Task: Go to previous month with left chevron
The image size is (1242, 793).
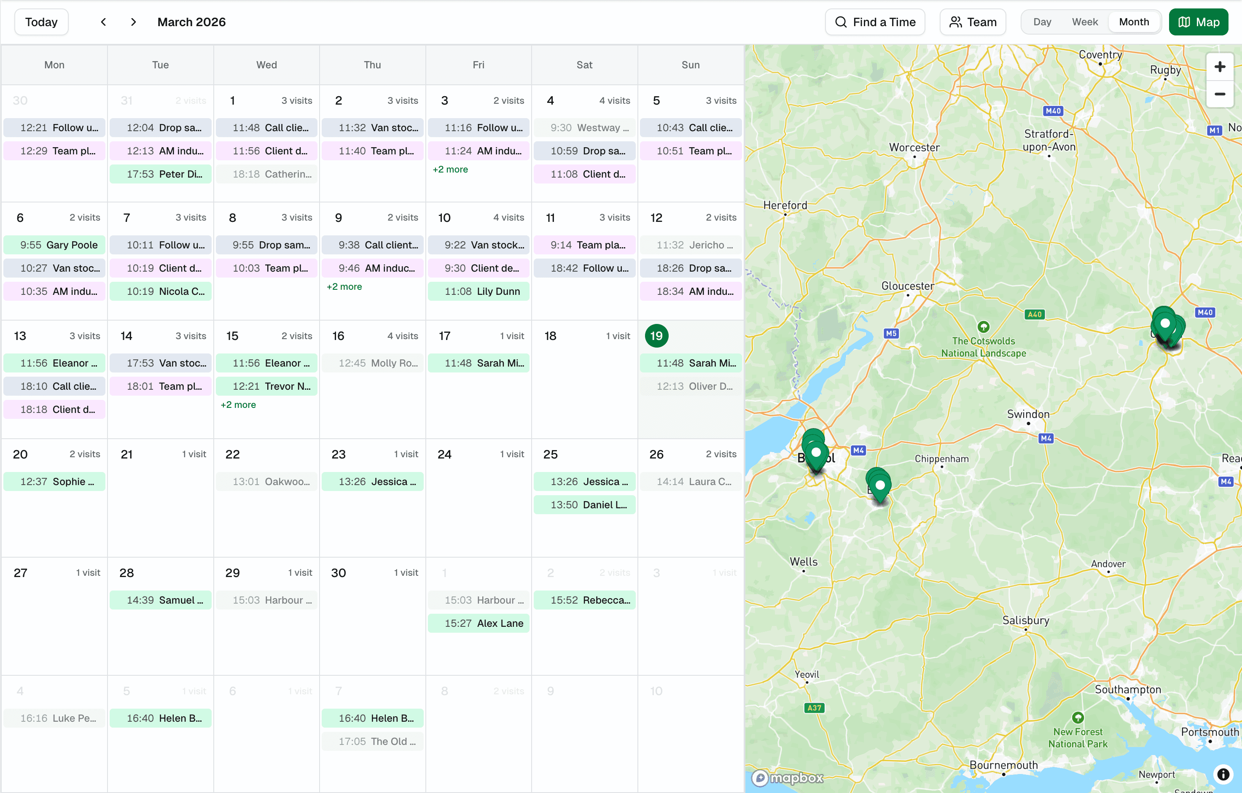Action: click(103, 22)
